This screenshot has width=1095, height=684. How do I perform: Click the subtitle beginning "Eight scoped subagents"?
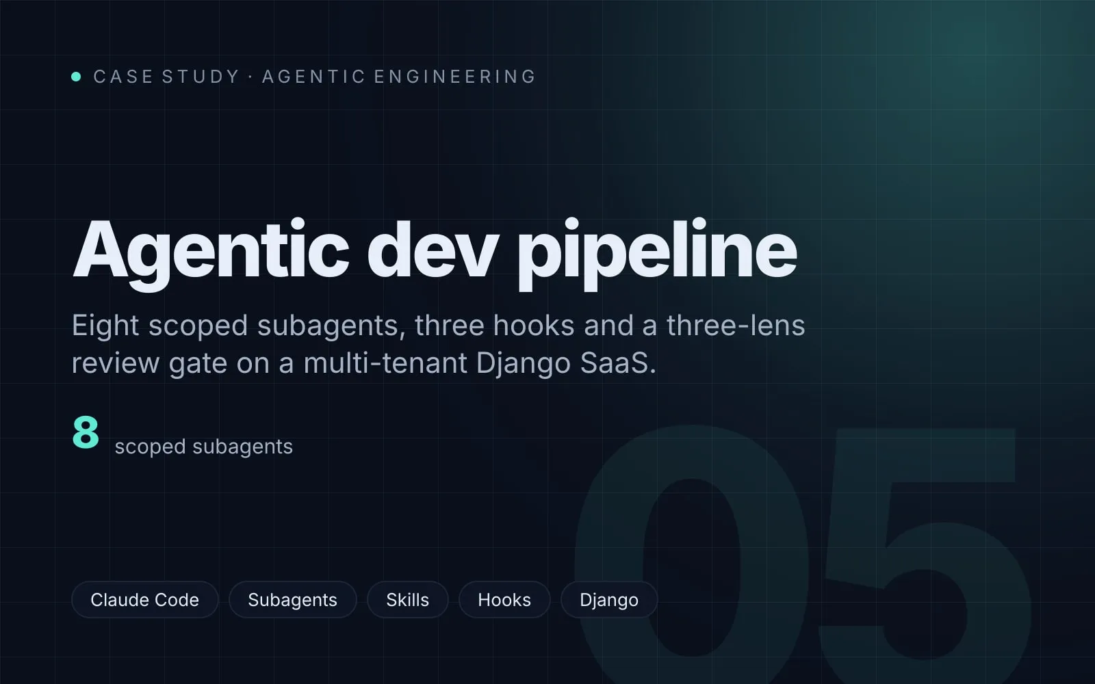click(x=438, y=344)
